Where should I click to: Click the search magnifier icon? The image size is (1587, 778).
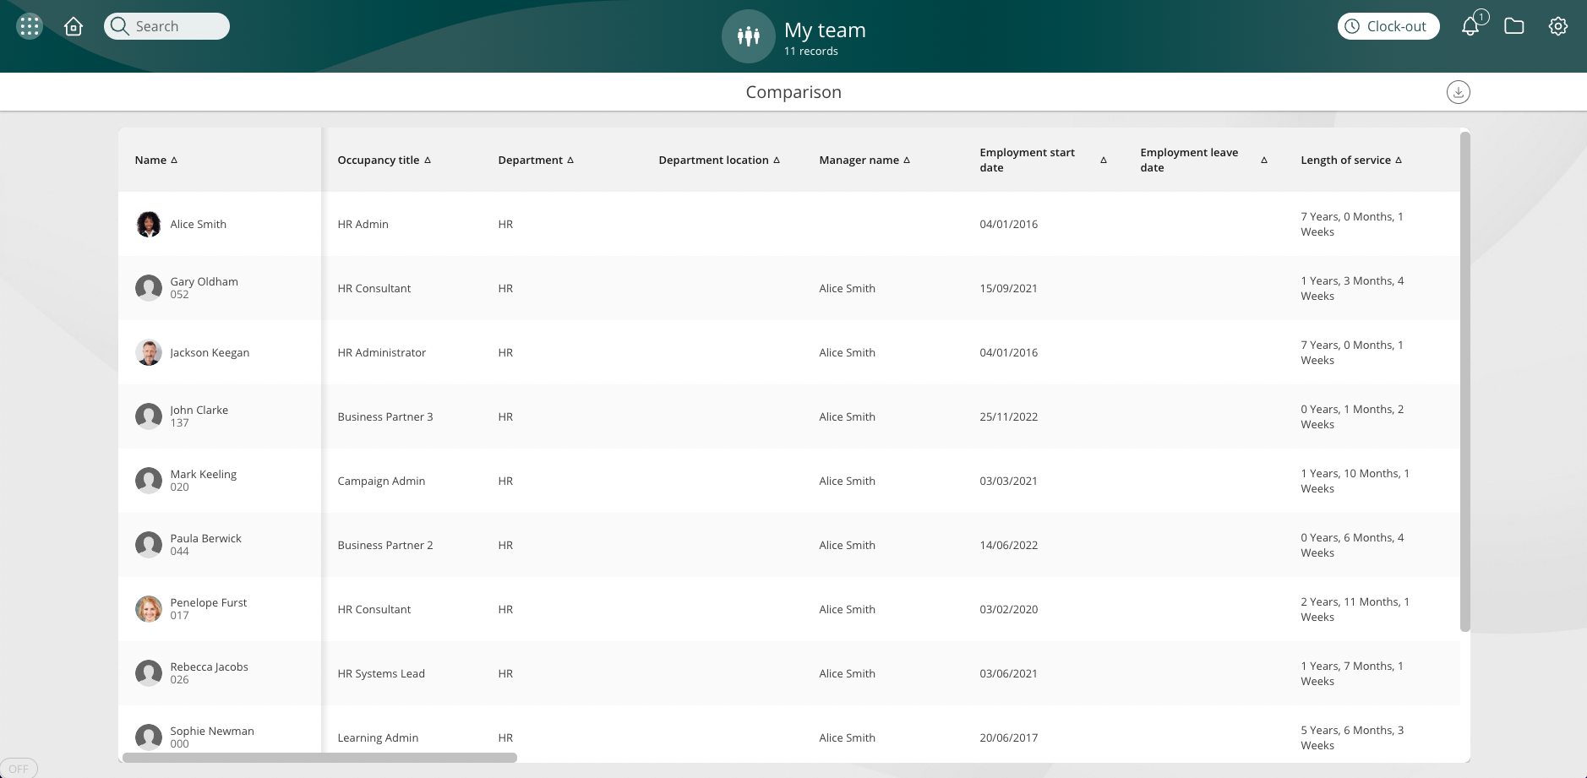[x=120, y=26]
